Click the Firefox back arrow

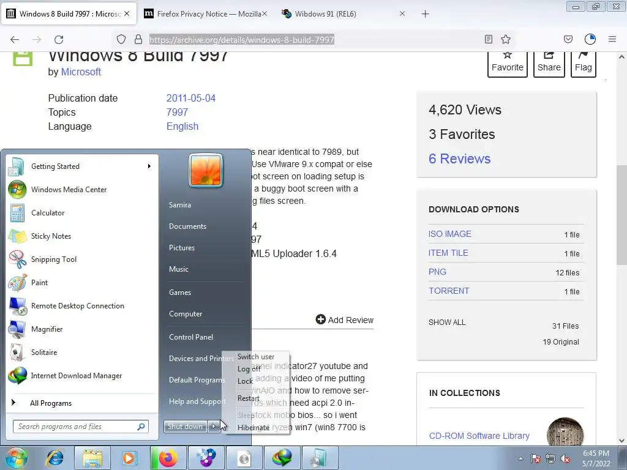15,39
